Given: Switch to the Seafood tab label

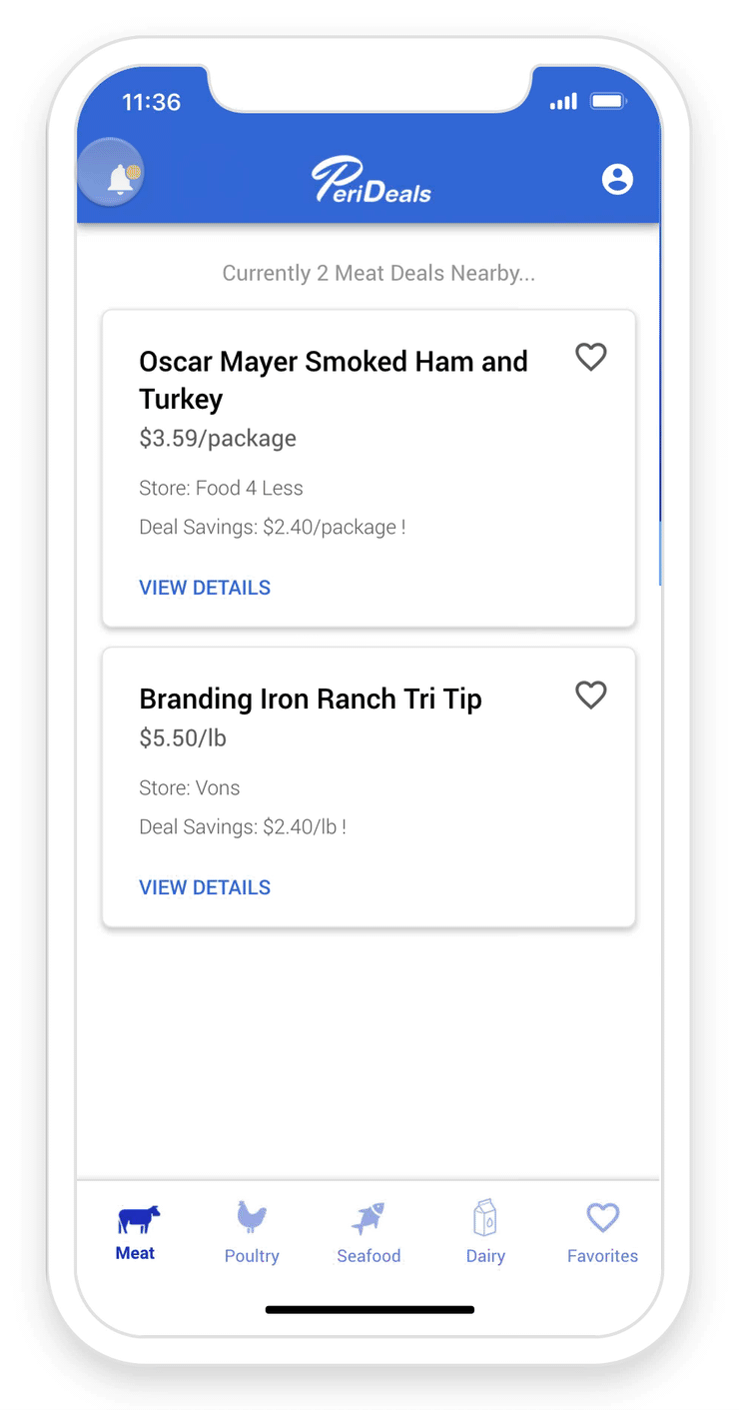Looking at the screenshot, I should (x=369, y=1256).
